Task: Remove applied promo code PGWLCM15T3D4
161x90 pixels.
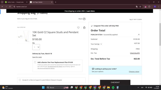Action: (x=139, y=34)
